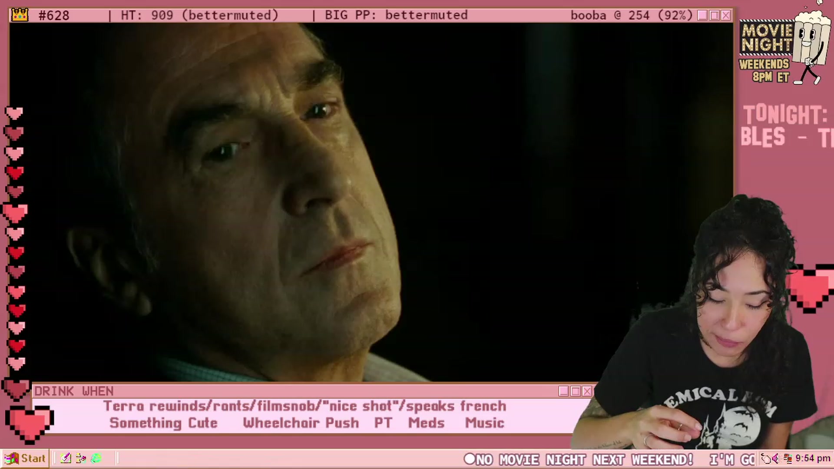Close the movie player window

click(726, 16)
